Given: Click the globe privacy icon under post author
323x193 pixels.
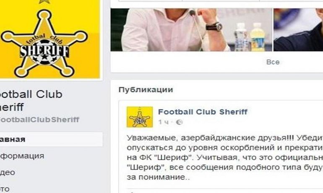Looking at the screenshot, I should tap(179, 123).
